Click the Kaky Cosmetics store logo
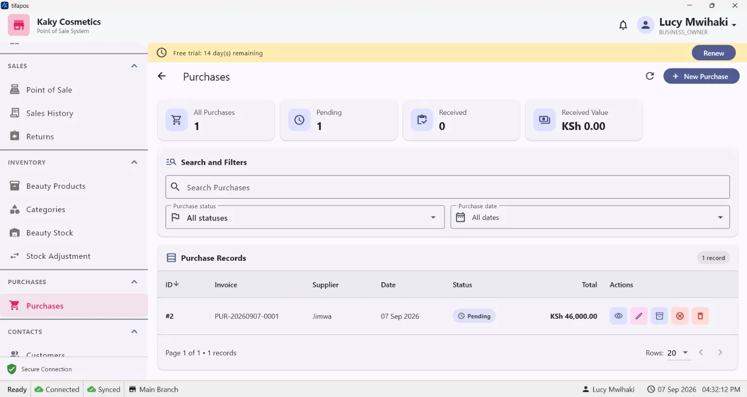747x397 pixels. click(x=19, y=25)
